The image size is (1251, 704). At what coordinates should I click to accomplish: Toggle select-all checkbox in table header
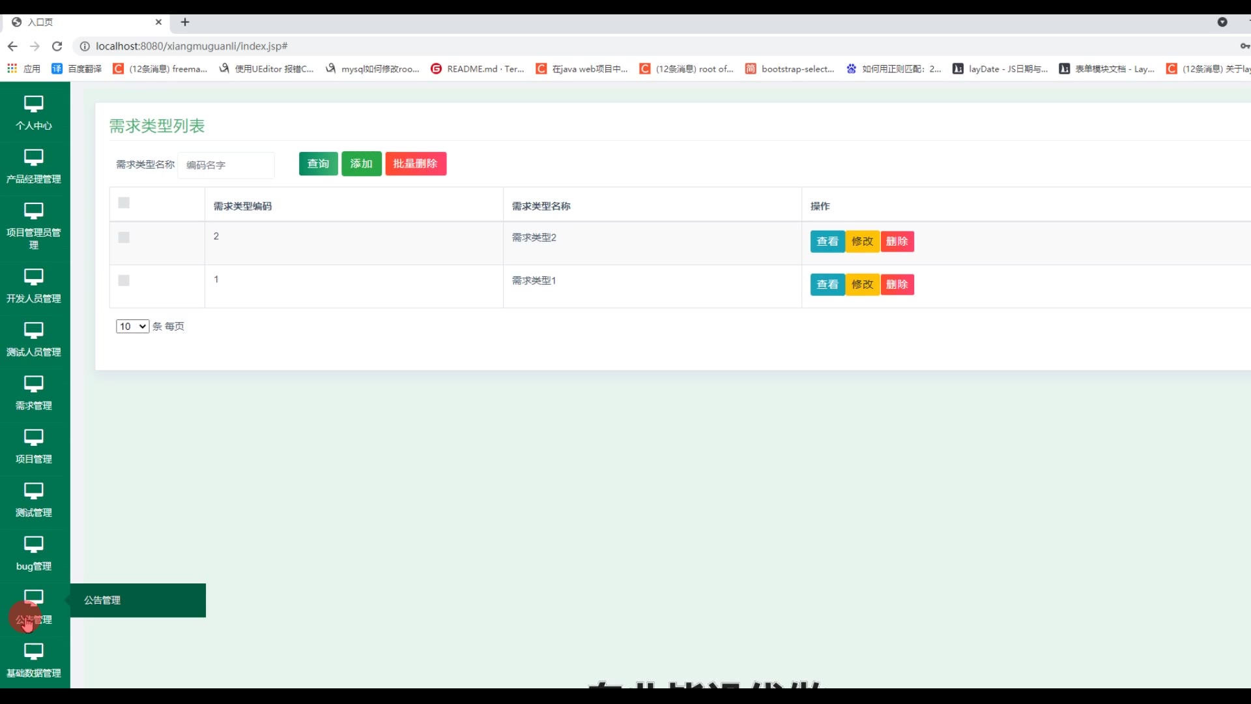[x=124, y=203]
